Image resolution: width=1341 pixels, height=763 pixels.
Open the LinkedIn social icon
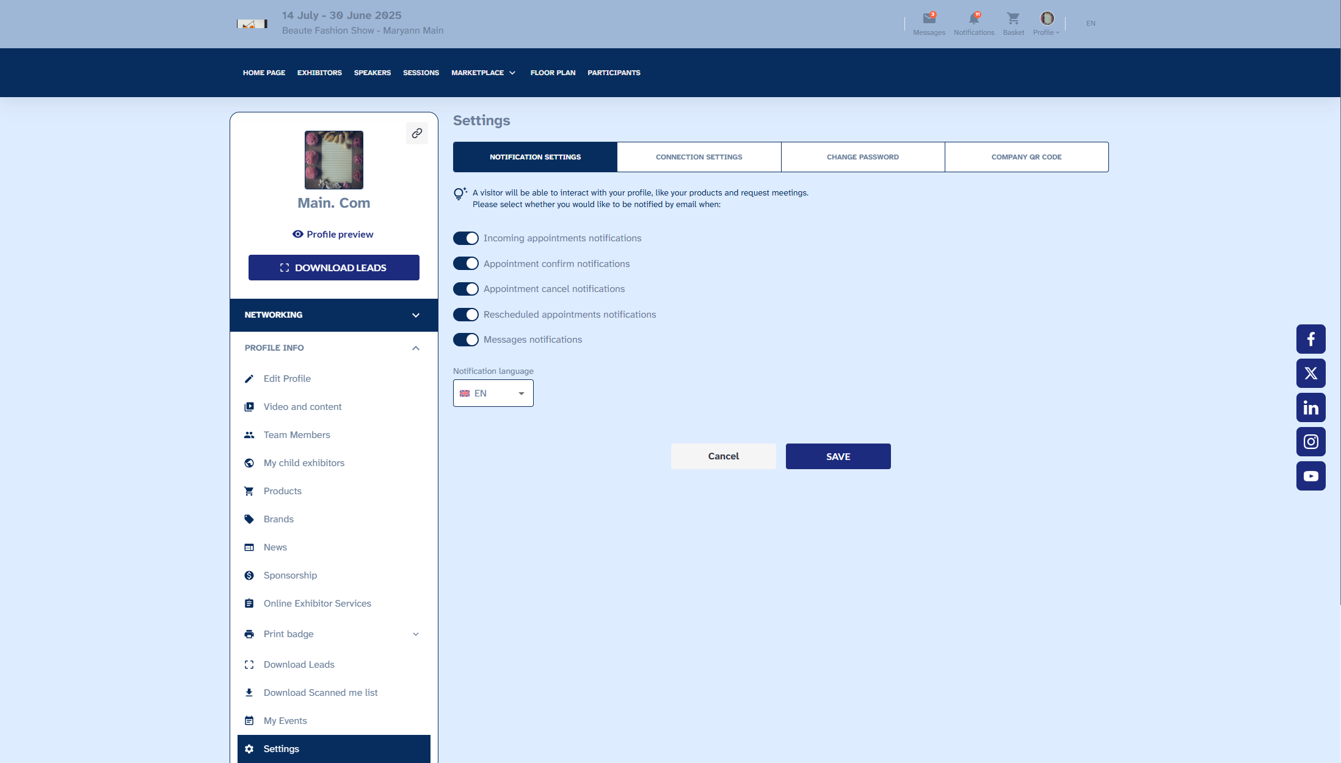coord(1310,407)
